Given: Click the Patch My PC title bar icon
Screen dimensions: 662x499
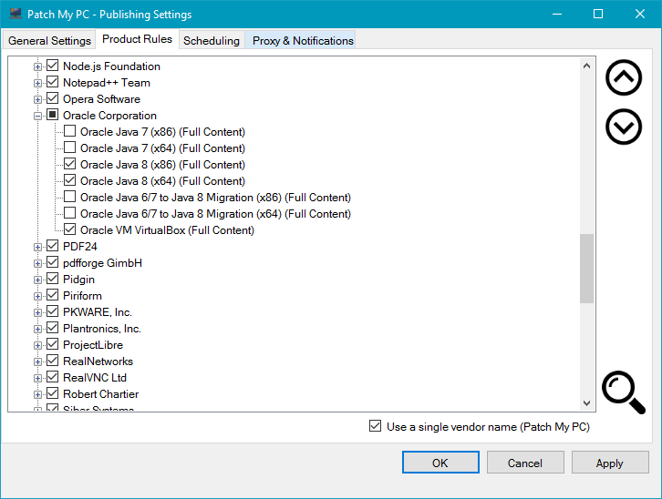Looking at the screenshot, I should click(x=16, y=14).
